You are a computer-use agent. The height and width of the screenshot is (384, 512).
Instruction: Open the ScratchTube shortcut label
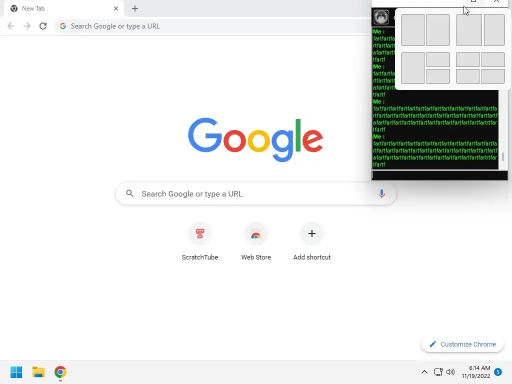point(200,257)
